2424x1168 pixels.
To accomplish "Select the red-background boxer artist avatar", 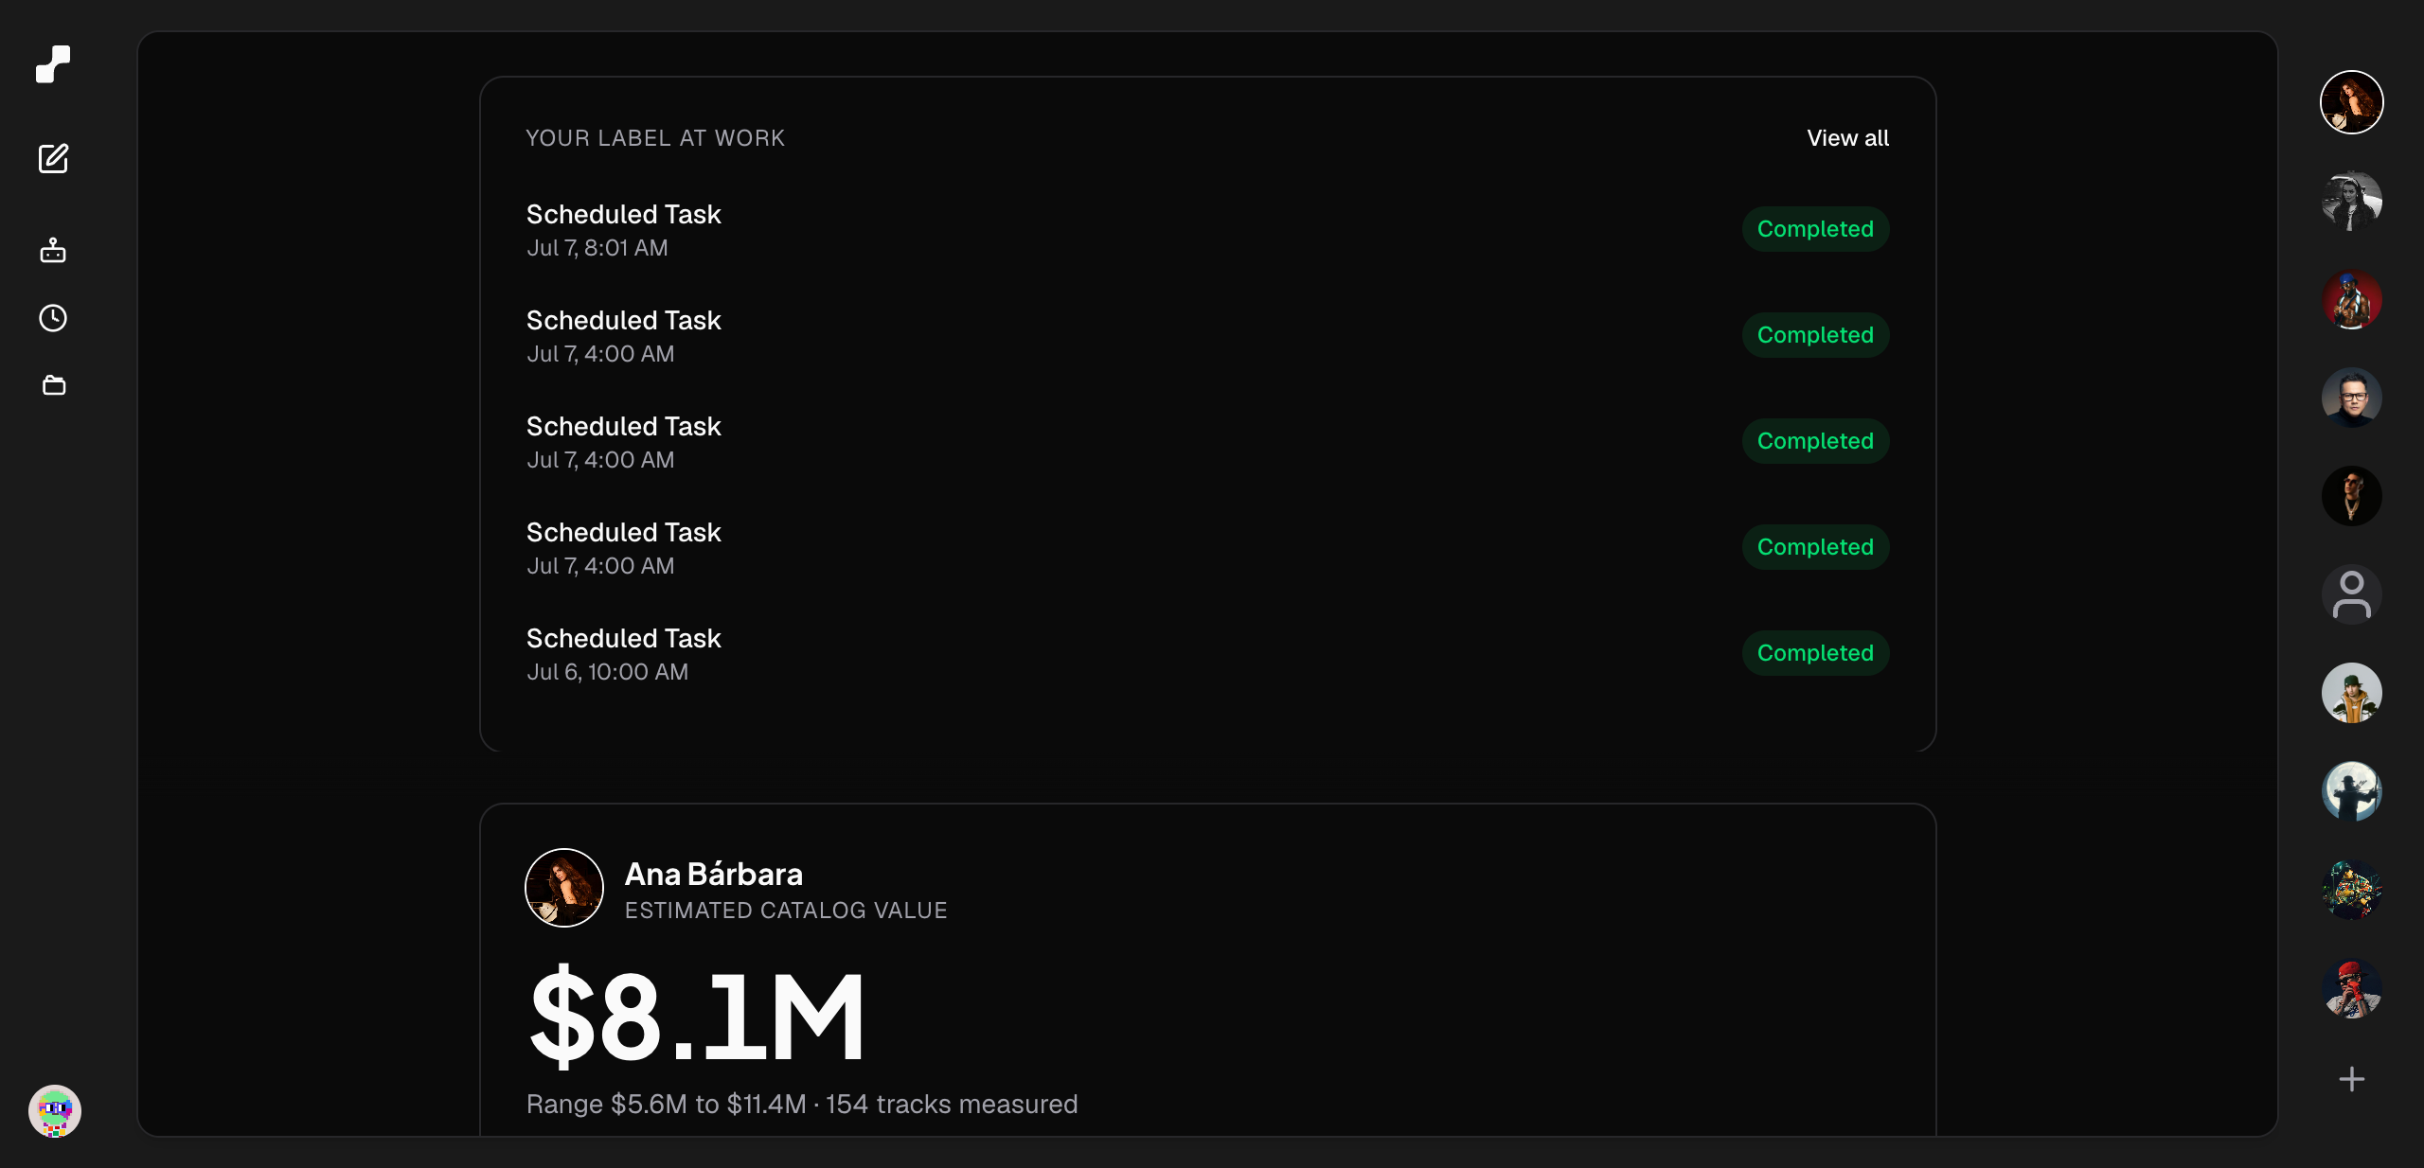I will coord(2351,299).
